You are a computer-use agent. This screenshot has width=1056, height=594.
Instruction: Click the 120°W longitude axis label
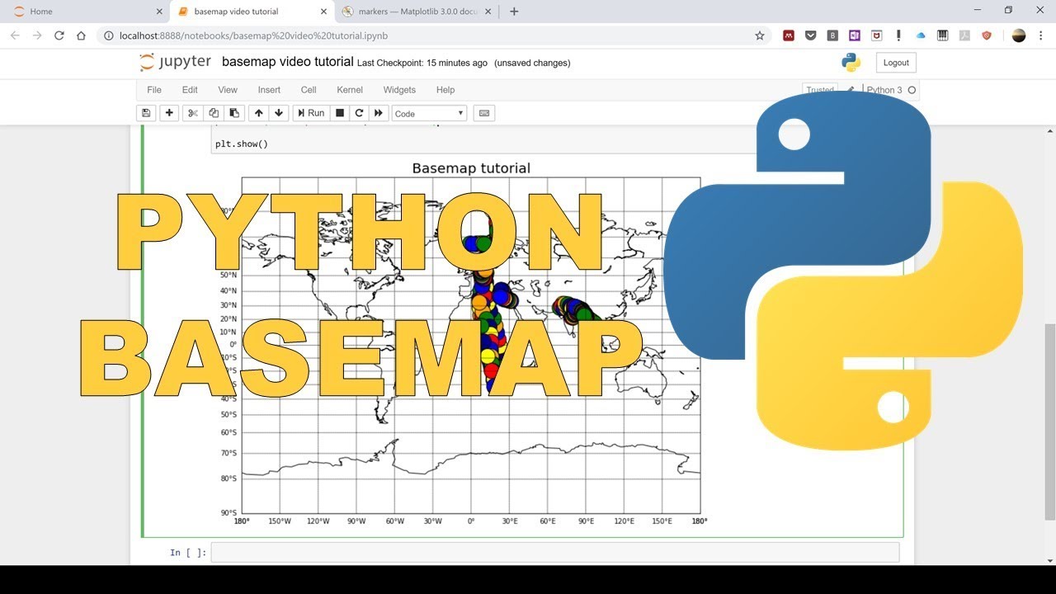318,521
